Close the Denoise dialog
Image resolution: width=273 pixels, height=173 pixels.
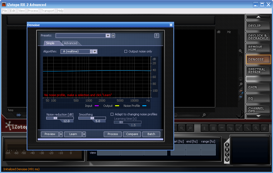[x=171, y=25]
